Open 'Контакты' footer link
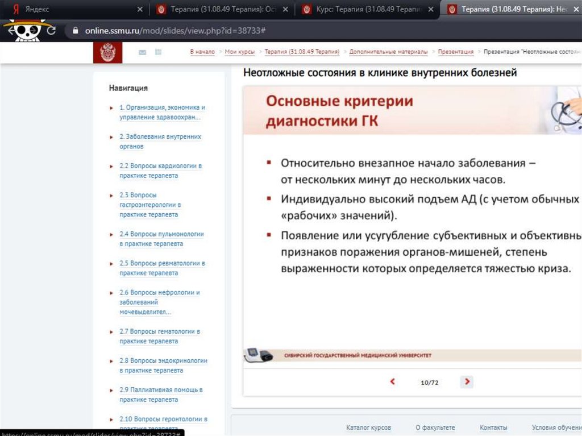Screen dimensions: 582x436 click(493, 427)
